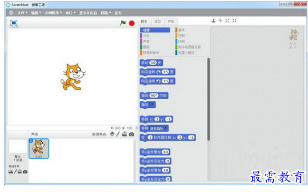308x192 pixels.
Task: Select the 画笔 (Pen) block category
Action: (x=145, y=47)
